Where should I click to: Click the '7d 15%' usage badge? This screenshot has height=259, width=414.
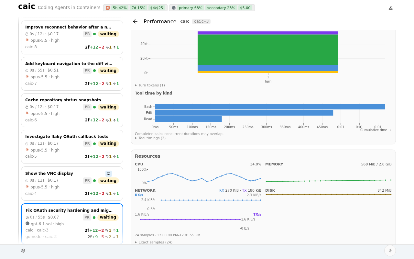pos(138,8)
